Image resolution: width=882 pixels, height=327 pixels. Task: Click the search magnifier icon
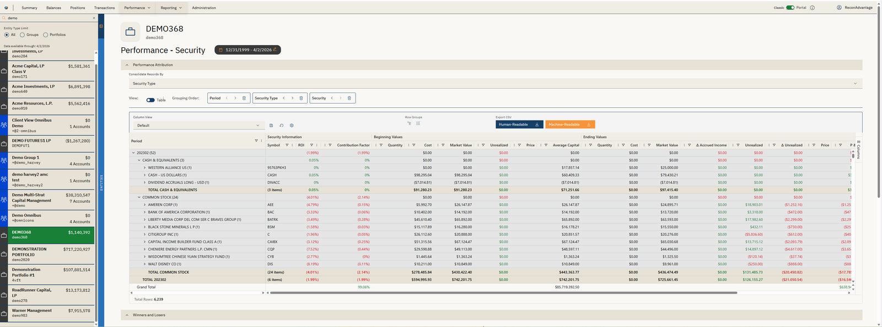pyautogui.click(x=4, y=18)
